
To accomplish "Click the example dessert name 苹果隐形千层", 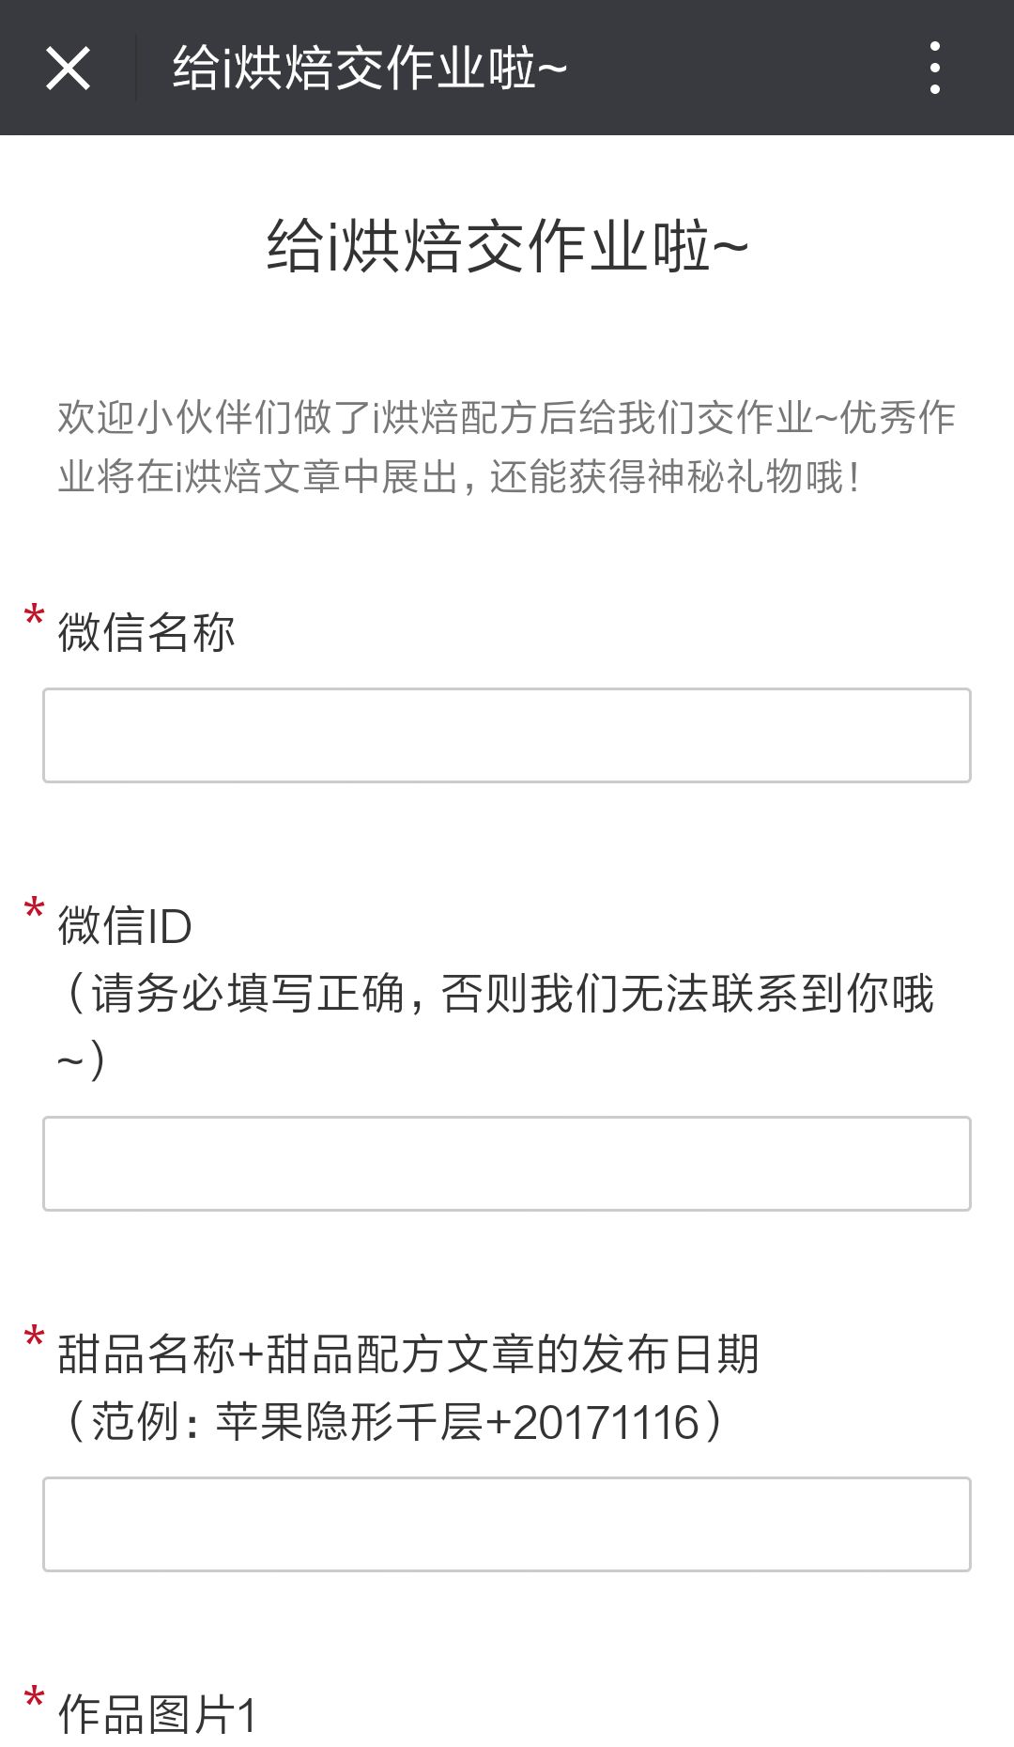I will coord(349,1422).
